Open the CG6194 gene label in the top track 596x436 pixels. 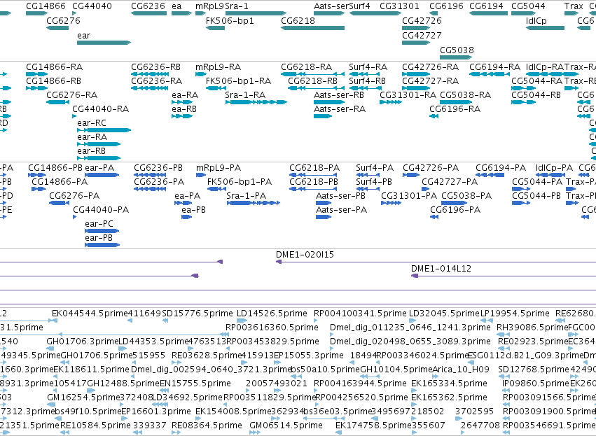tap(486, 6)
